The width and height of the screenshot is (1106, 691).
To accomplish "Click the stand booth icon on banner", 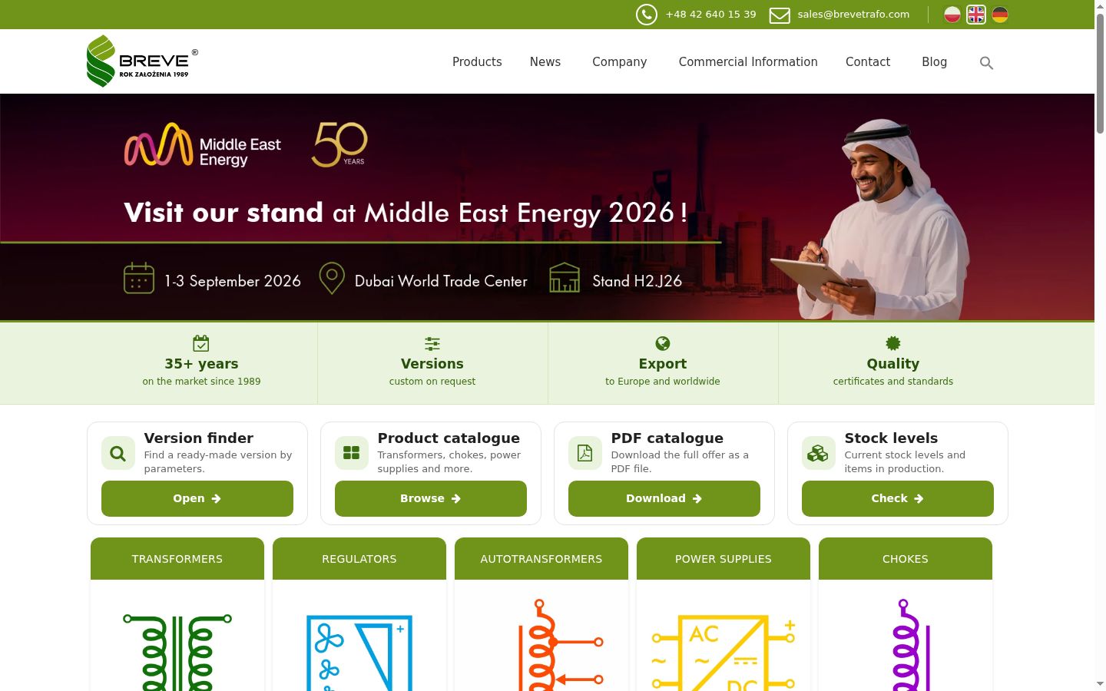I will pos(565,278).
